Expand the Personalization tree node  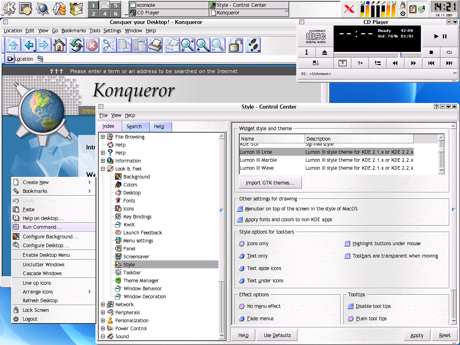coord(103,320)
